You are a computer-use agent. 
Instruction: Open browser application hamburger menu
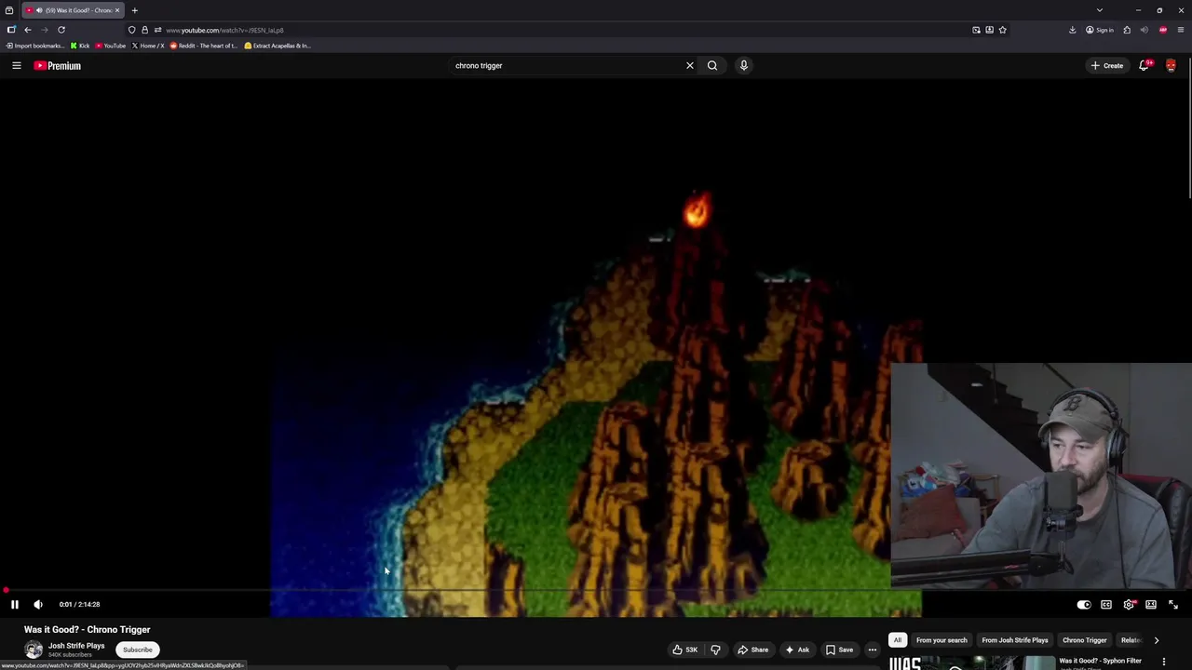(1181, 30)
